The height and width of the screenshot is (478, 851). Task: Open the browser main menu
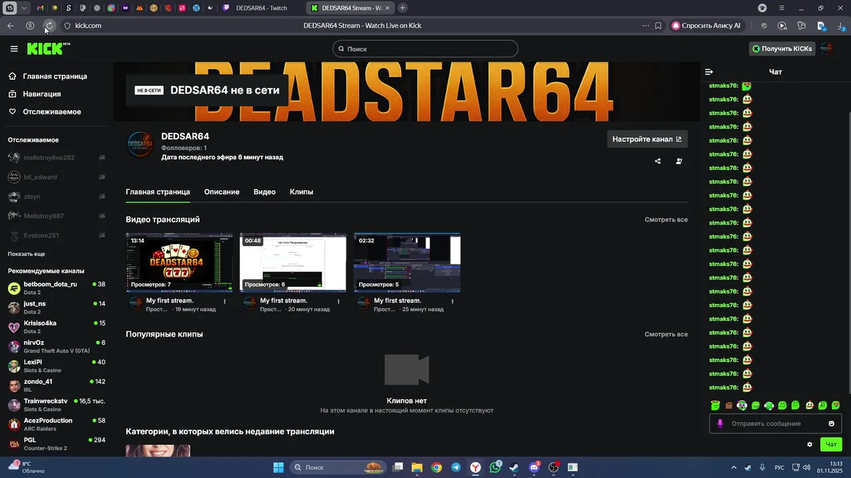[x=782, y=8]
